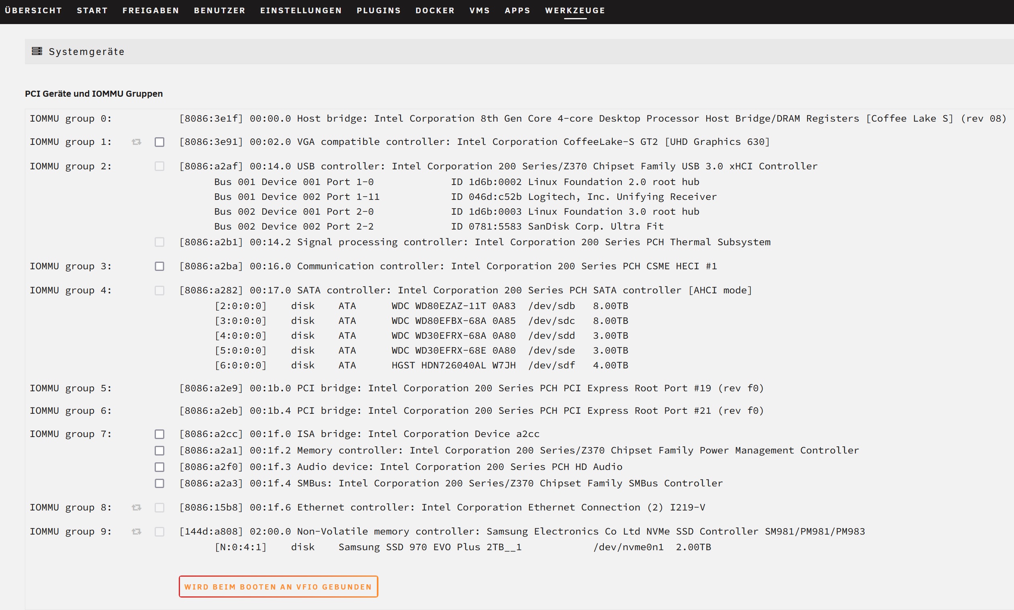Image resolution: width=1014 pixels, height=610 pixels.
Task: Check the Memory controller 00:1f.2 checkbox
Action: click(159, 451)
